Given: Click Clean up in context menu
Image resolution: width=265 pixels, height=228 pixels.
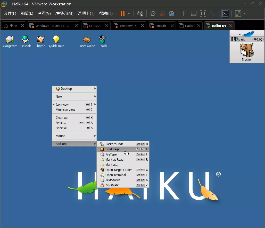Looking at the screenshot, I should click(62, 118).
